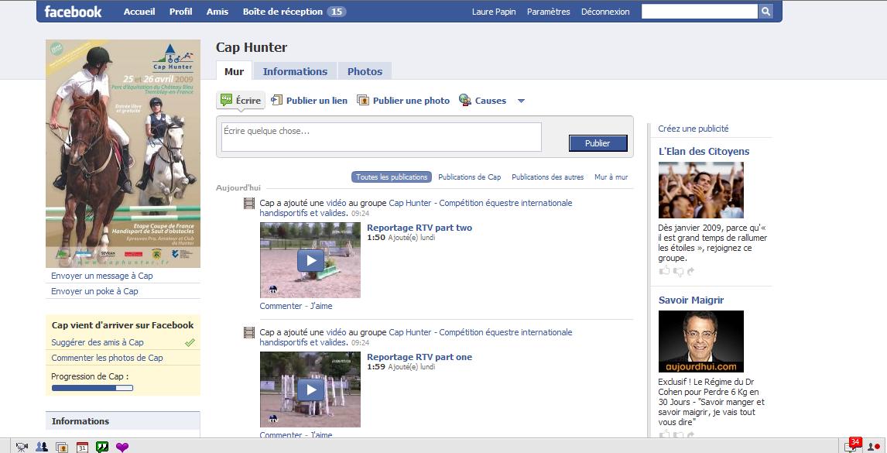Open the Reportage RTV part two title link
Image resolution: width=887 pixels, height=453 pixels.
[x=420, y=228]
